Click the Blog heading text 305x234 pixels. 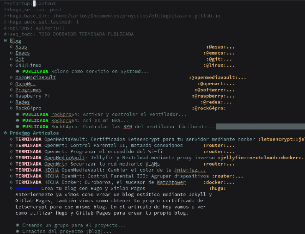[16, 41]
